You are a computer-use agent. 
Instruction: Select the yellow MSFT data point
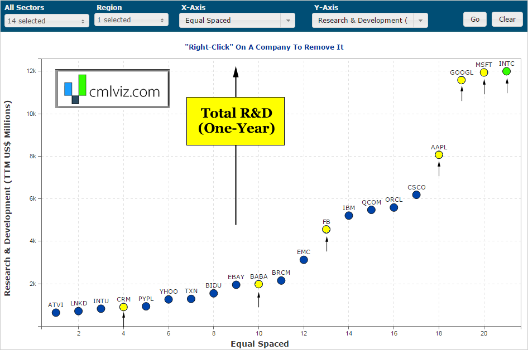(484, 72)
